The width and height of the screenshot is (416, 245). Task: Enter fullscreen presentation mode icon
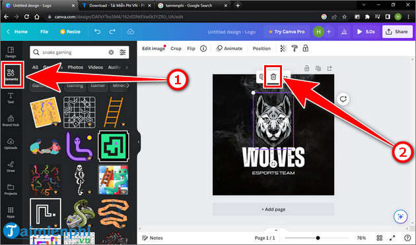click(x=392, y=238)
